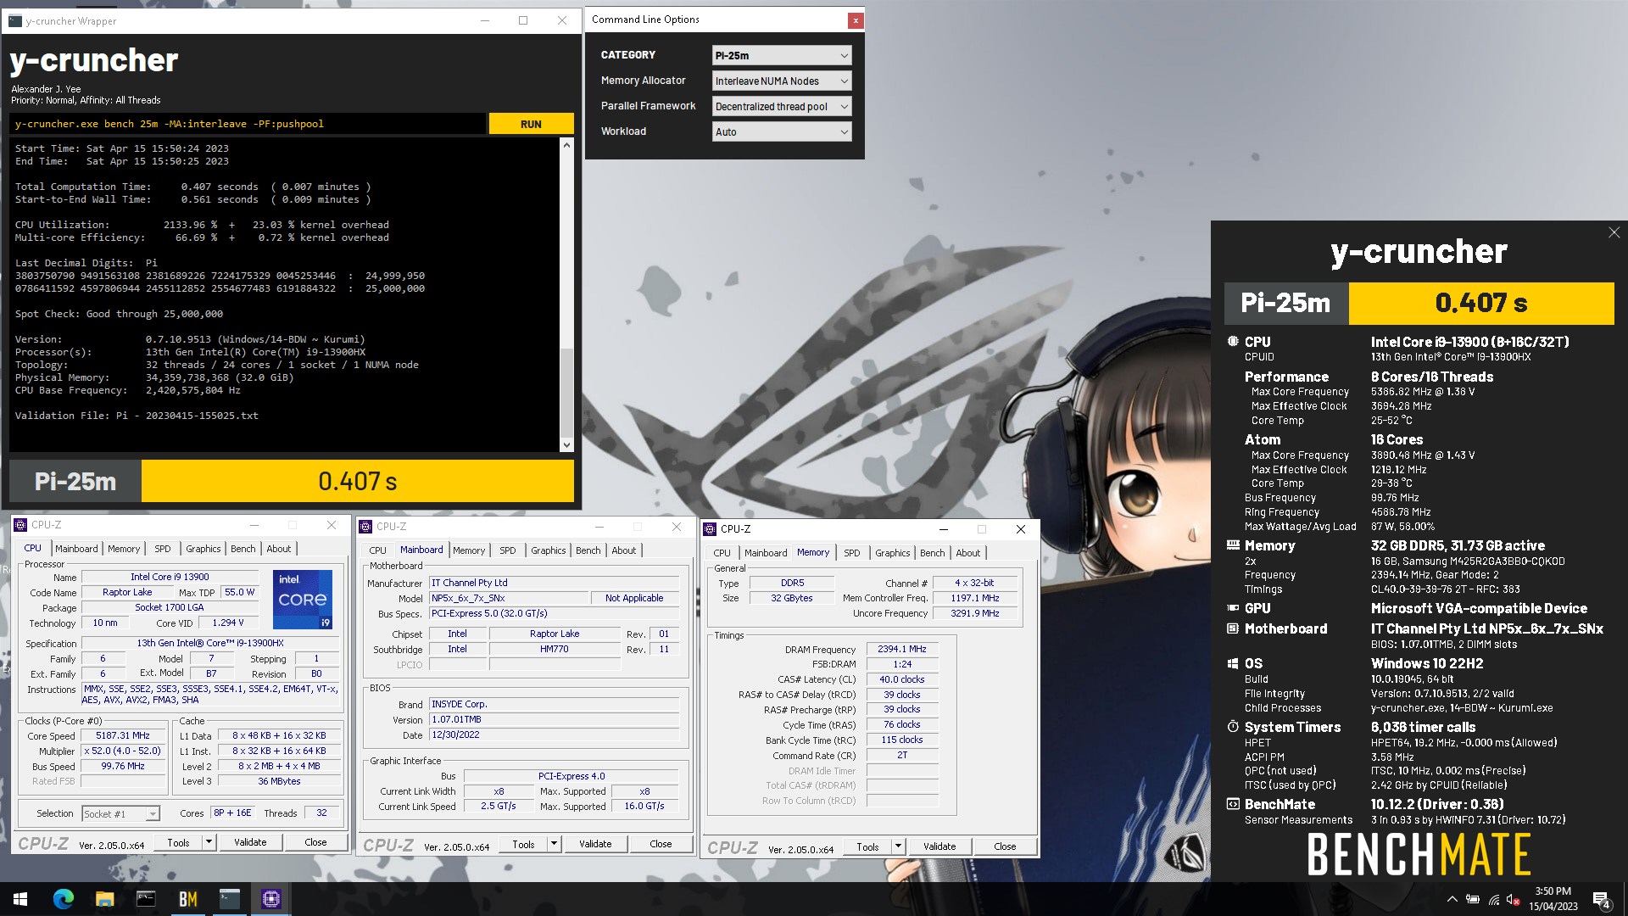The image size is (1628, 916).
Task: Click the network icon in system tray
Action: pyautogui.click(x=1494, y=899)
